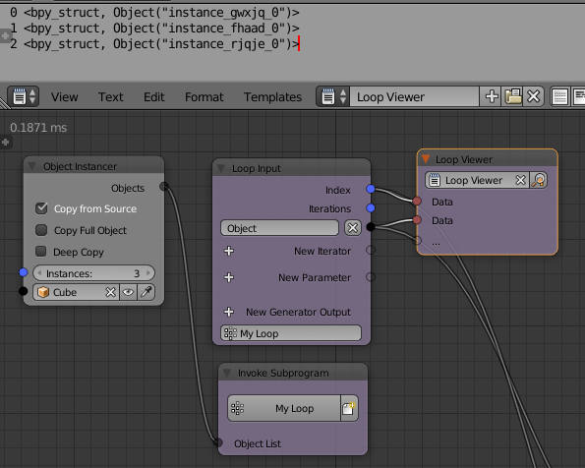
Task: Toggle the Copy Full Object checkbox
Action: (41, 230)
